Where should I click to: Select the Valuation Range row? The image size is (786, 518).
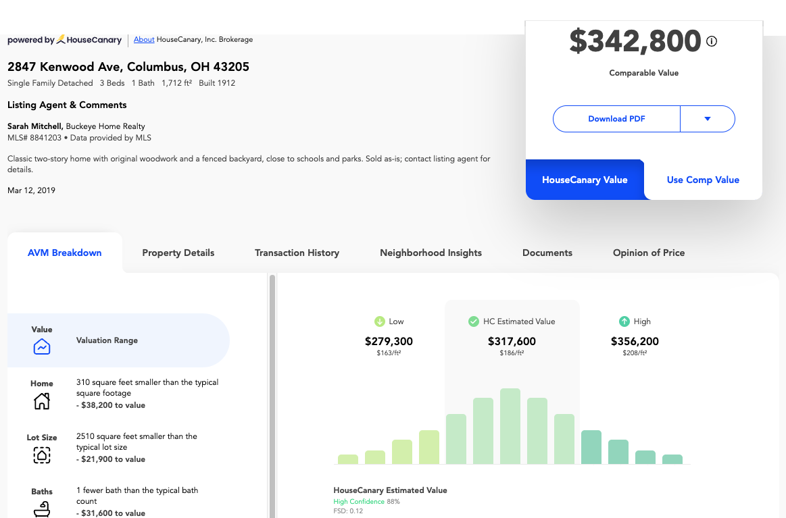[x=118, y=340]
